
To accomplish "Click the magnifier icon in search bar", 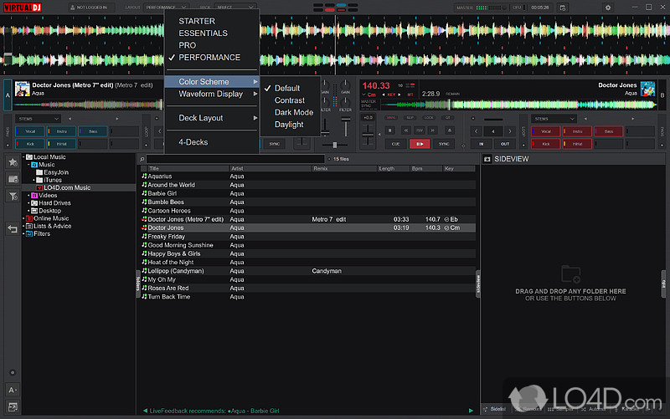I will coord(143,158).
